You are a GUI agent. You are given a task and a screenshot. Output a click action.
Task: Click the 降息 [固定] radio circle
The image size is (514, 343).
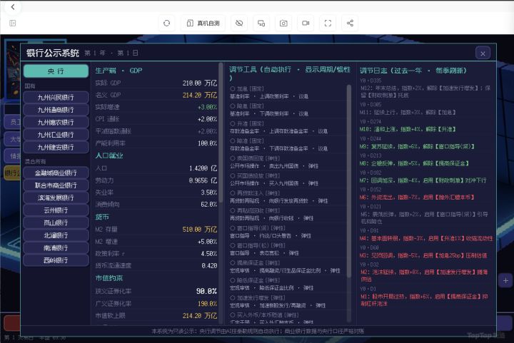(x=233, y=106)
